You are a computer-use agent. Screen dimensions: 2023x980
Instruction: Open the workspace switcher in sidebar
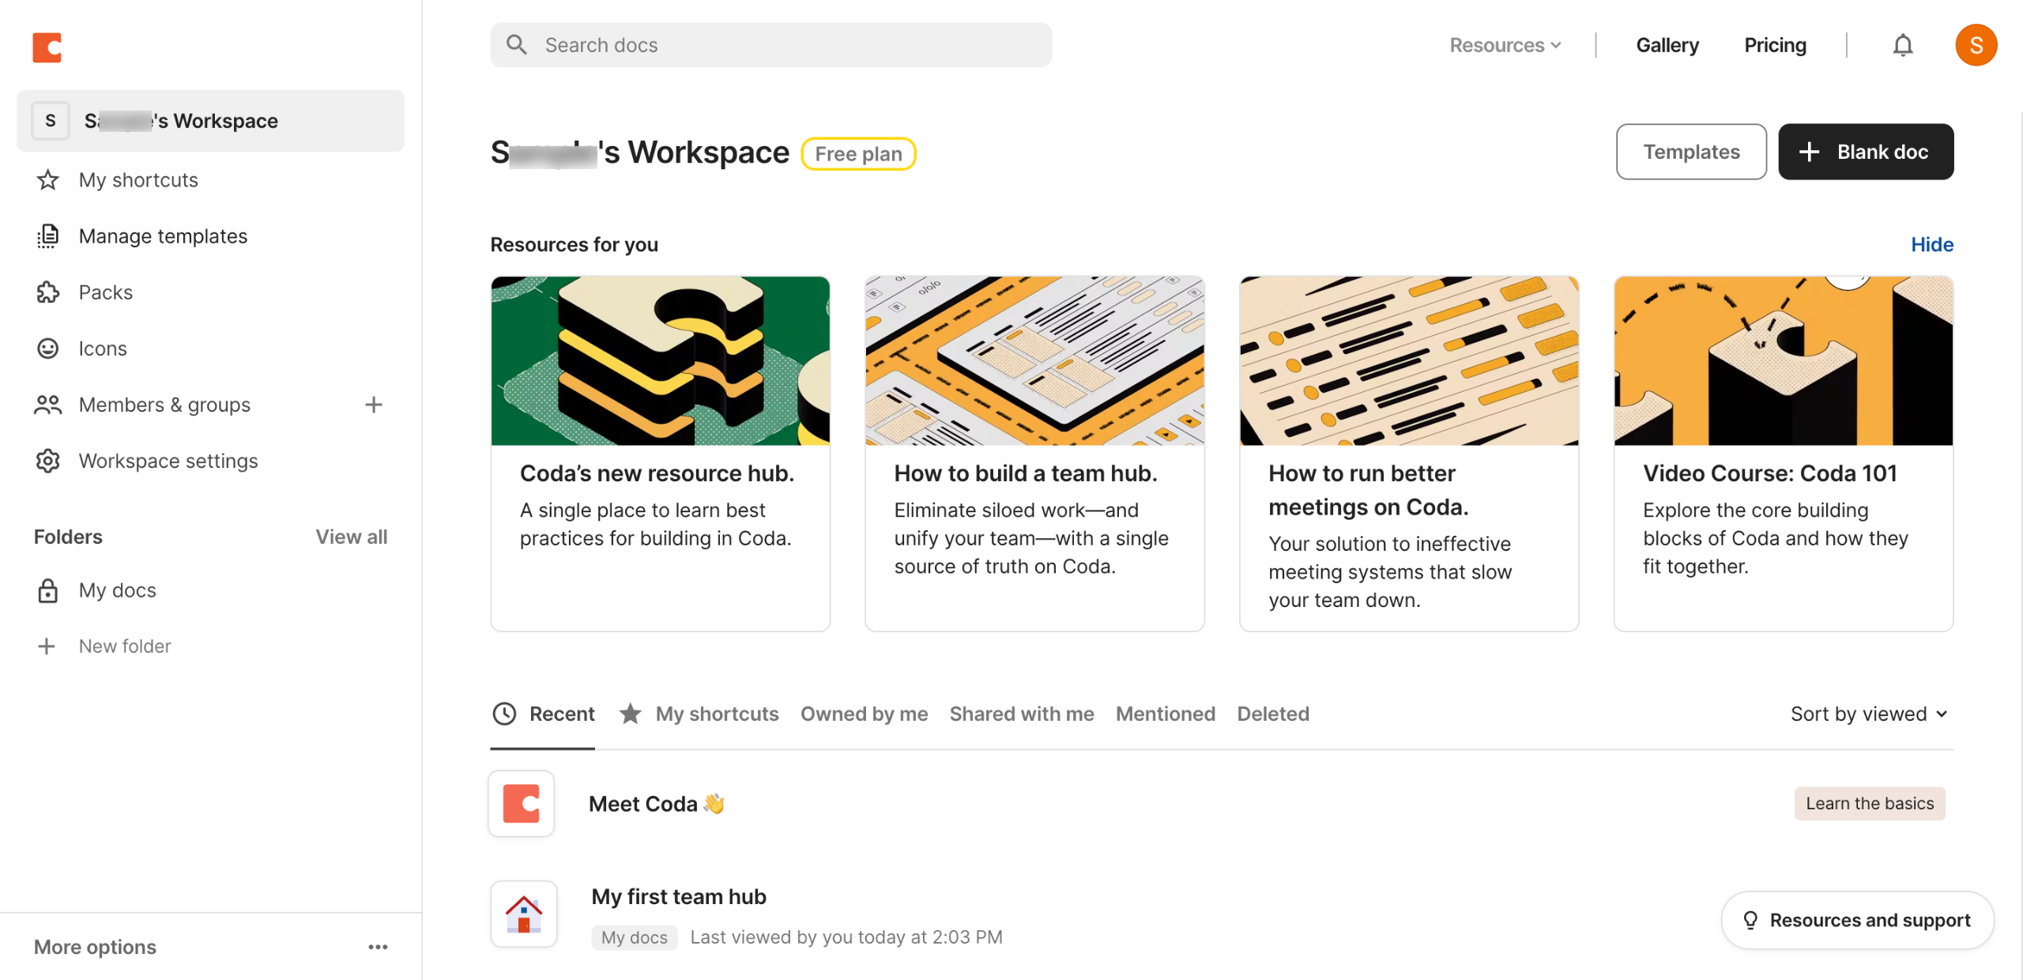click(x=210, y=120)
